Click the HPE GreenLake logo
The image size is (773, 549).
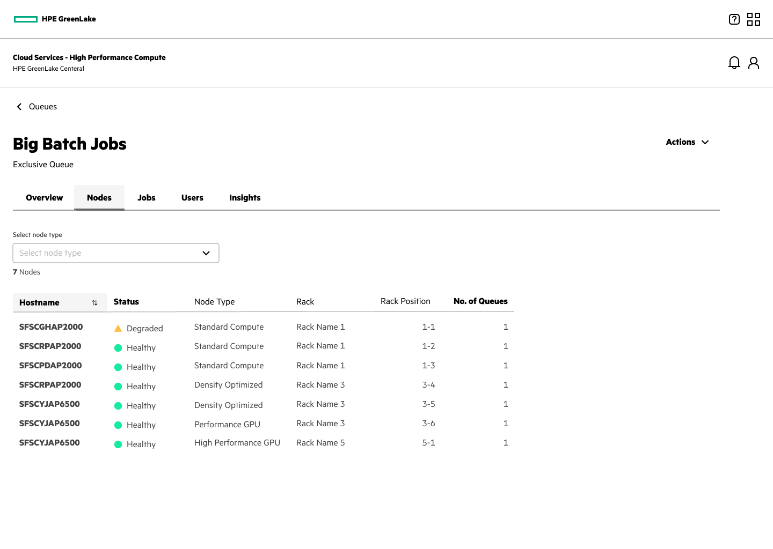pyautogui.click(x=55, y=19)
